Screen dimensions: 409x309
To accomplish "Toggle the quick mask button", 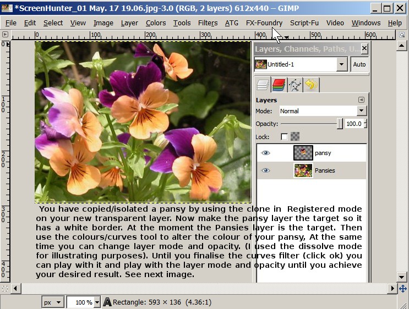I will [x=5, y=289].
